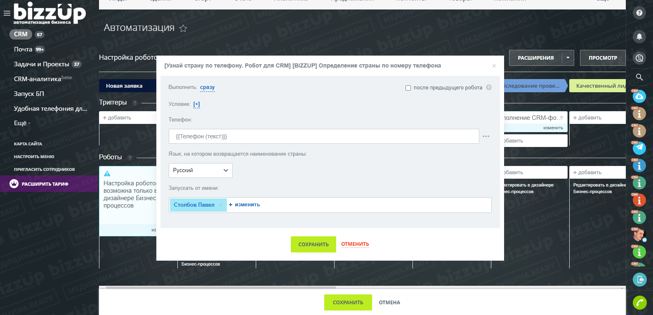The width and height of the screenshot is (653, 315).
Task: Show help hint next to Триггеры
Action: [134, 103]
